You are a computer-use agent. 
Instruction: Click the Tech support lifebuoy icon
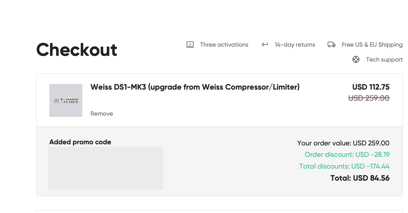pos(356,60)
